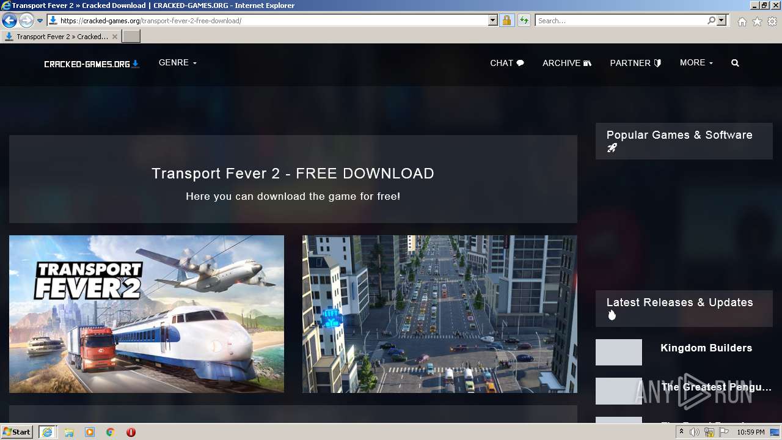Image resolution: width=782 pixels, height=440 pixels.
Task: Open the Kingdom Builders release link
Action: 706,348
